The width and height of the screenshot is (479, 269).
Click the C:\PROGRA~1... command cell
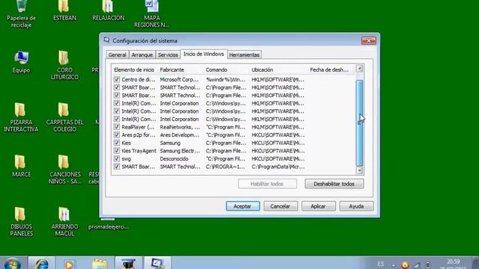225,167
